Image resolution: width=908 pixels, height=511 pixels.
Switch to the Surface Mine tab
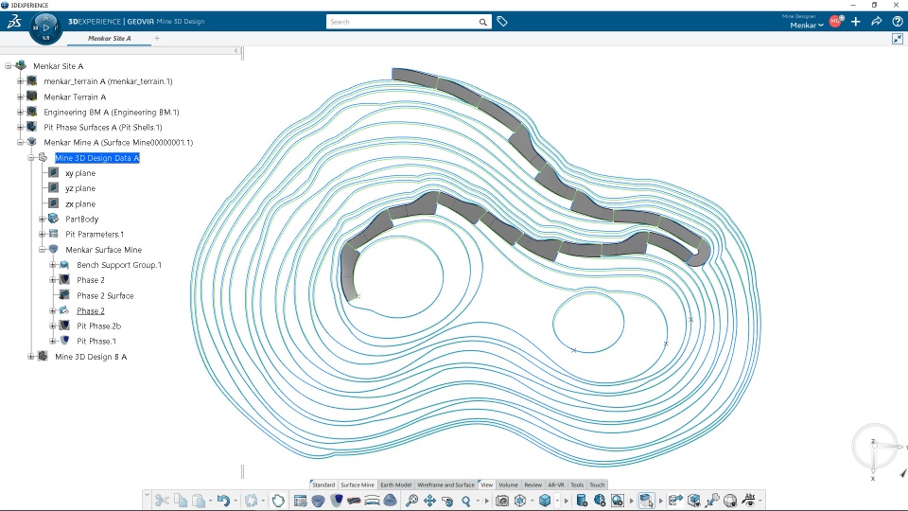coord(358,485)
